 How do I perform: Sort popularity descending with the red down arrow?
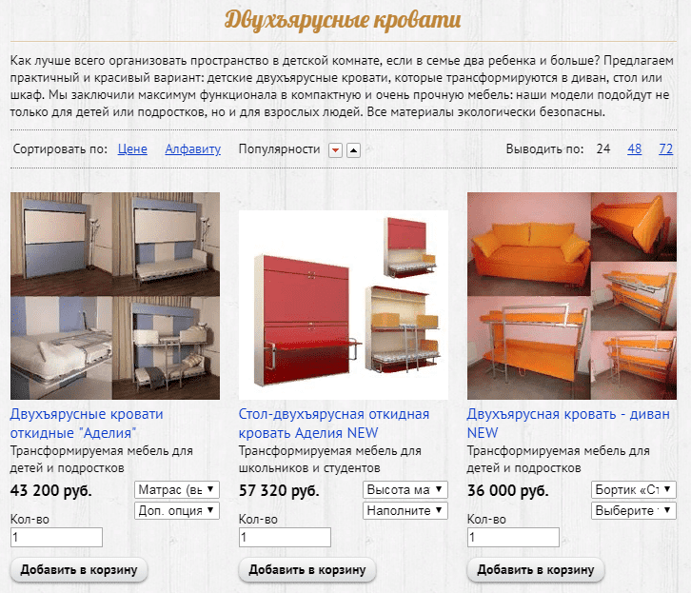[x=335, y=150]
